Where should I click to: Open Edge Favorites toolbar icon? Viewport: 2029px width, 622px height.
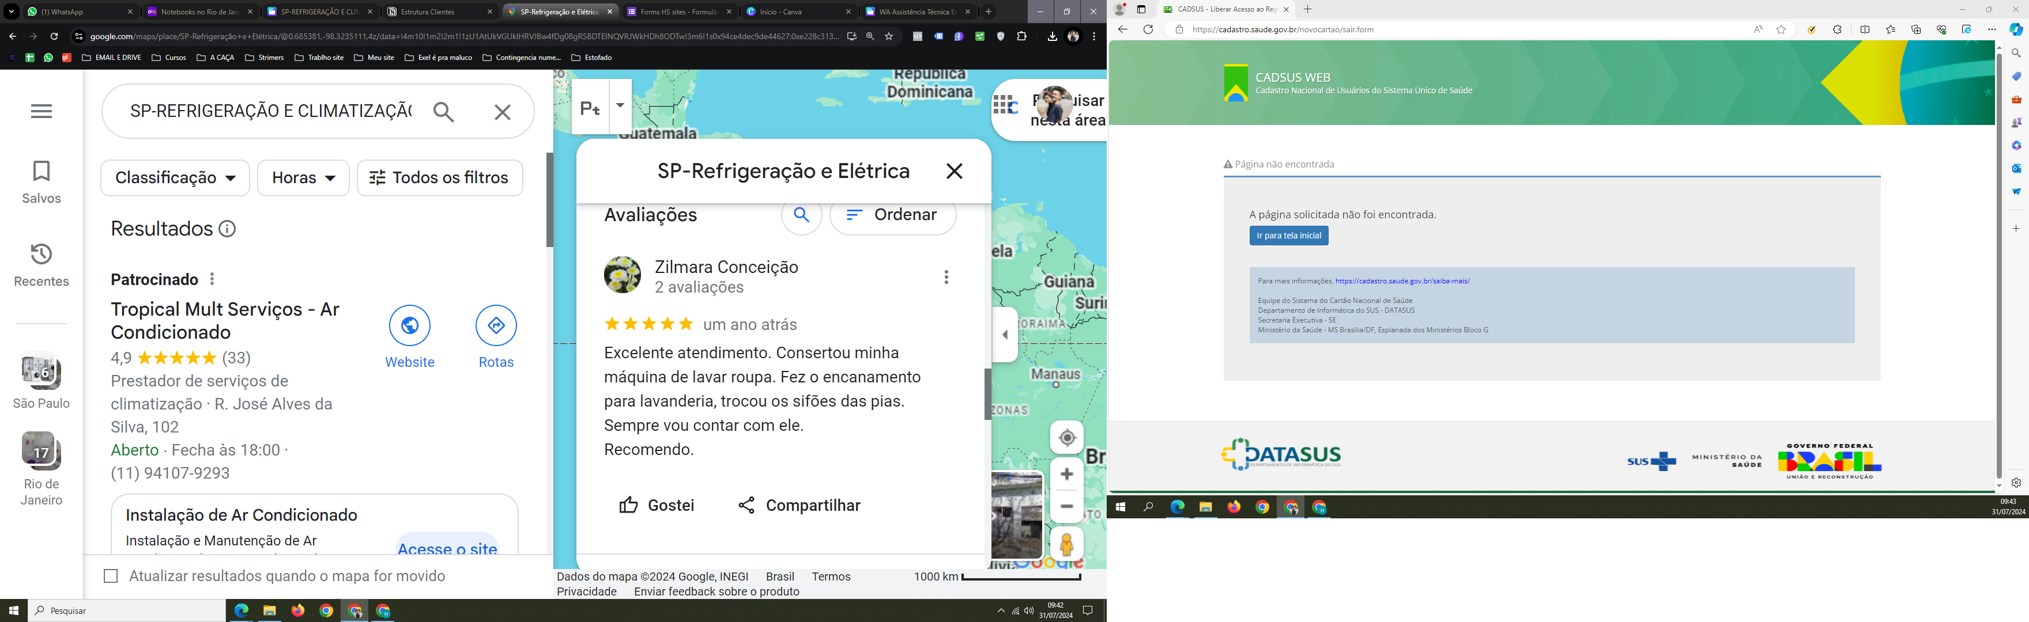tap(1891, 30)
